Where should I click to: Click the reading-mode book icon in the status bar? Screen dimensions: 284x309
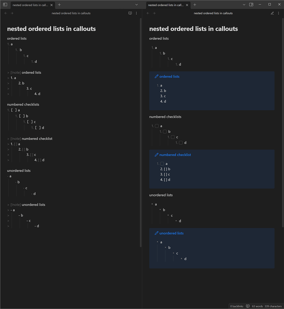point(247,306)
